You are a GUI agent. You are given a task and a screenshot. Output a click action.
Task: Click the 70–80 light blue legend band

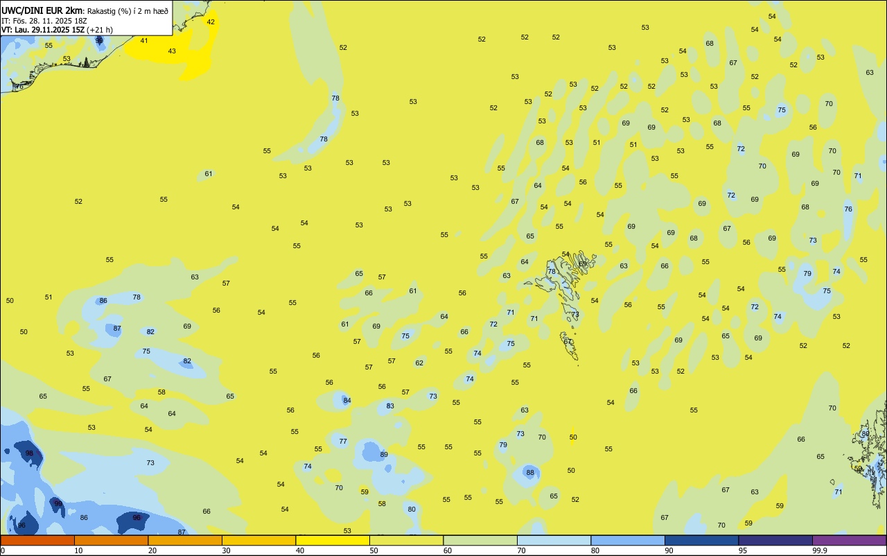554,540
